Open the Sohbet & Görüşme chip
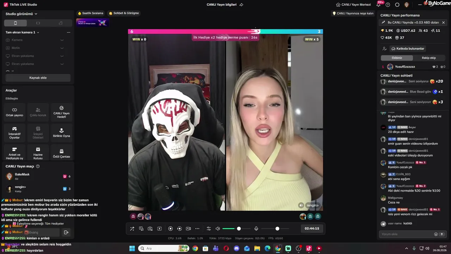Viewport: 451px width, 254px height. pos(124,13)
